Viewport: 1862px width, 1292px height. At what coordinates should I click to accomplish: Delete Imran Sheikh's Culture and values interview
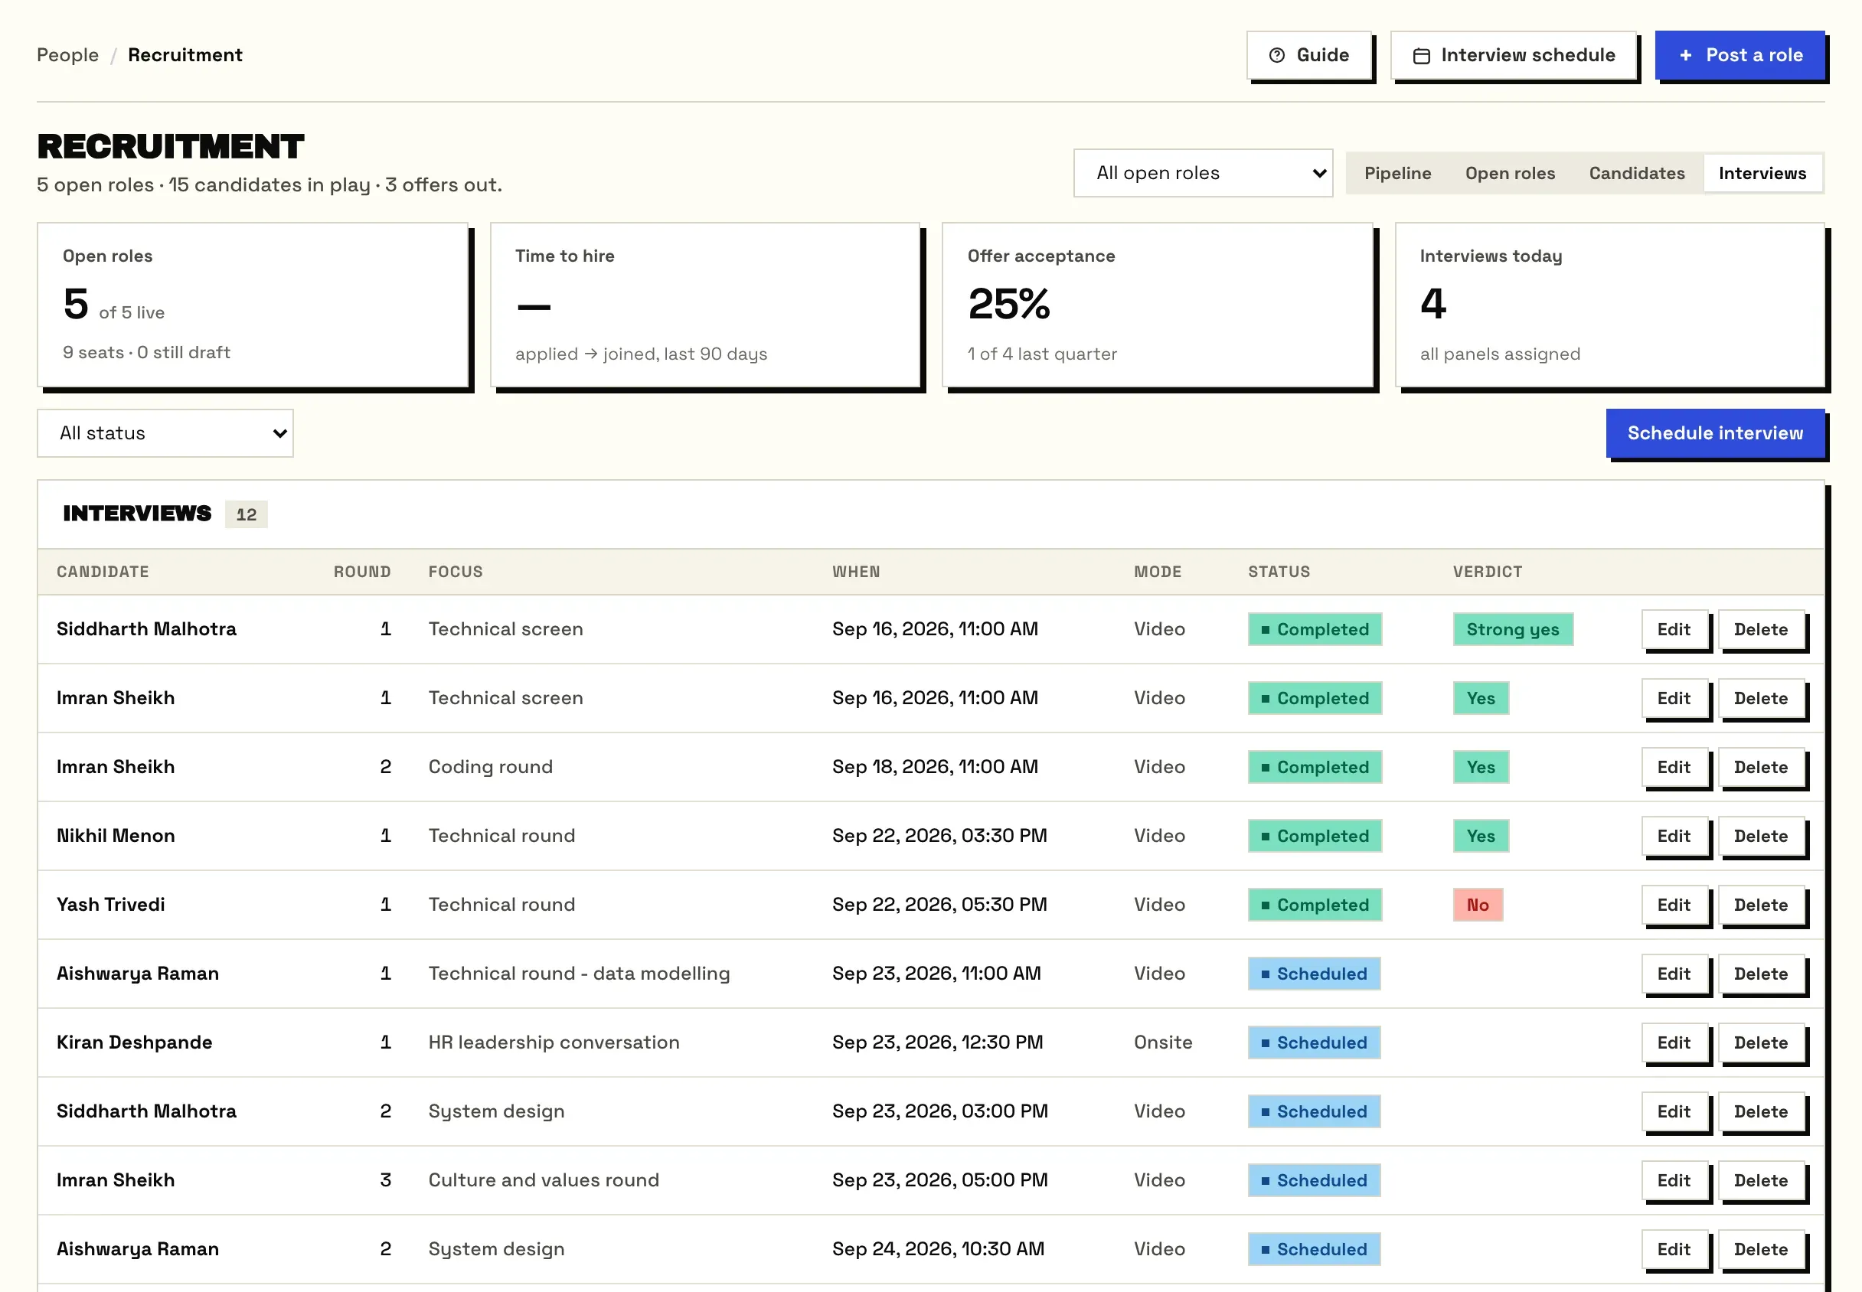[x=1760, y=1179]
